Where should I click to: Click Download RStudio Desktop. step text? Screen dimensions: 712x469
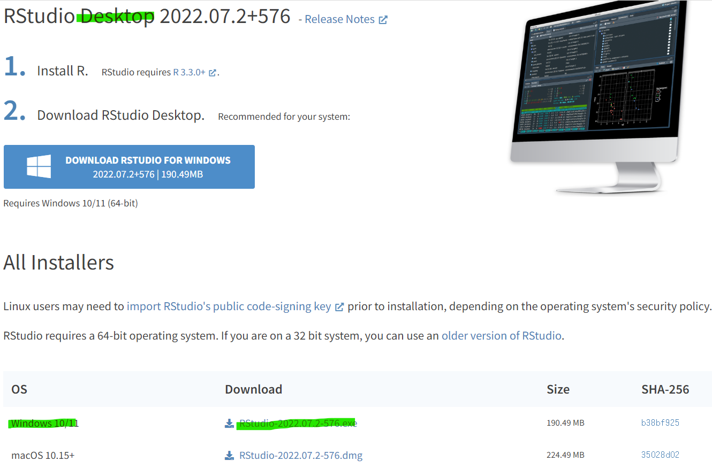click(x=121, y=115)
